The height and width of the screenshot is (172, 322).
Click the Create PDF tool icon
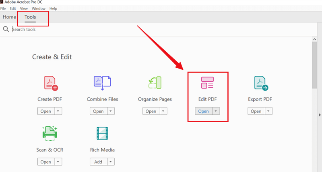[51, 83]
